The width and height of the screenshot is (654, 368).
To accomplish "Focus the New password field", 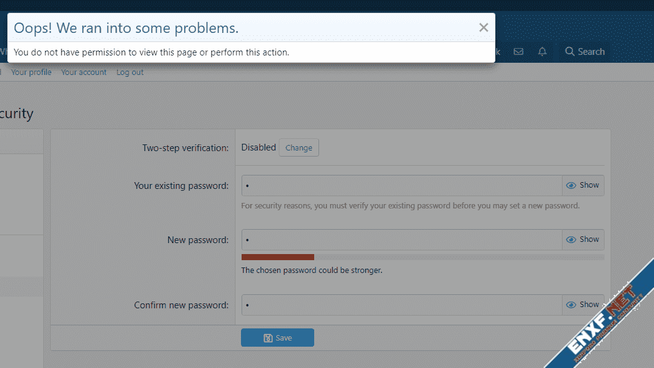I will coord(401,239).
